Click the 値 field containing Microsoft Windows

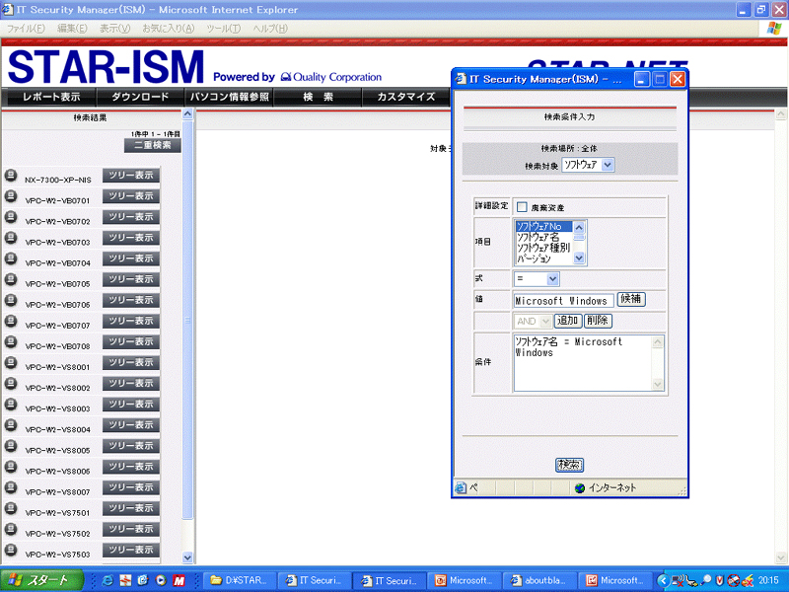[x=563, y=301]
